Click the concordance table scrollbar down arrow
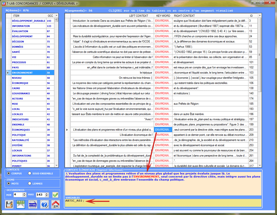The image size is (277, 215). pos(260,165)
